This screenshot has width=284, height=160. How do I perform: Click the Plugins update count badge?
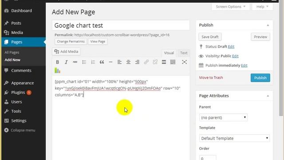point(29,92)
